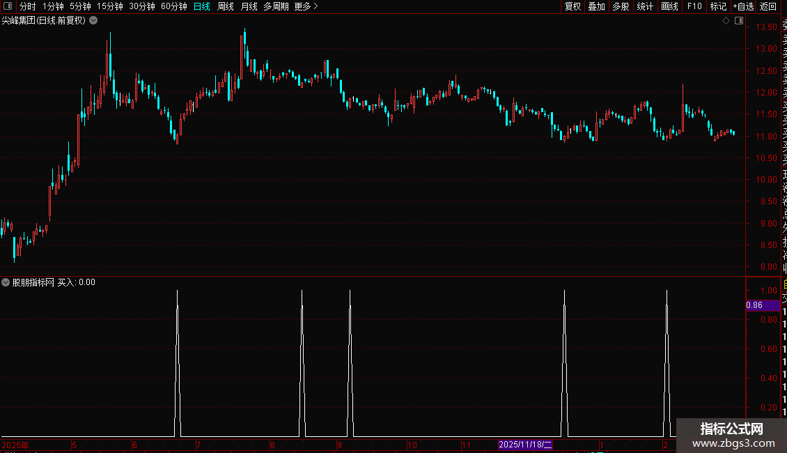Switch to 周线 weekly chart
This screenshot has width=787, height=453.
point(226,6)
